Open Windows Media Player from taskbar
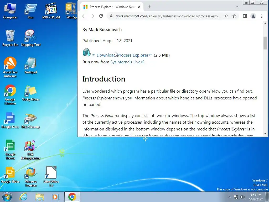Screen dimensions: 269x202 (55, 197)
